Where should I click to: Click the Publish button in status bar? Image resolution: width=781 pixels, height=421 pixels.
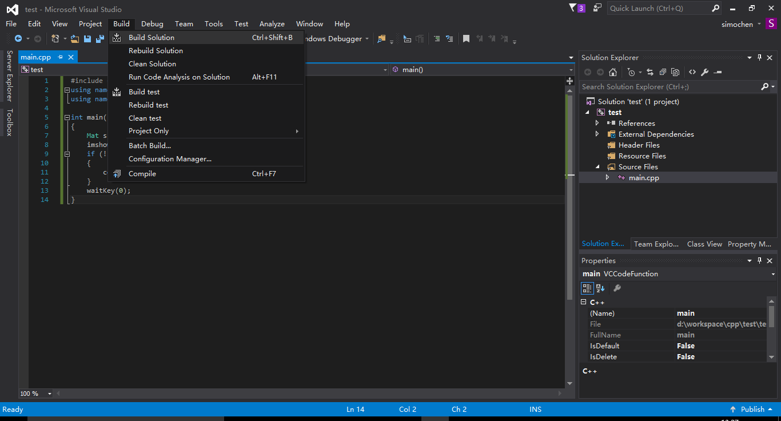click(x=752, y=410)
